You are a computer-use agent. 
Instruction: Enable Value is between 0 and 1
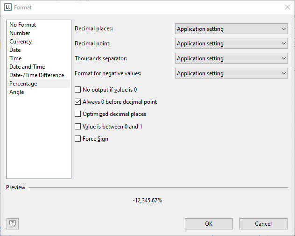78,127
